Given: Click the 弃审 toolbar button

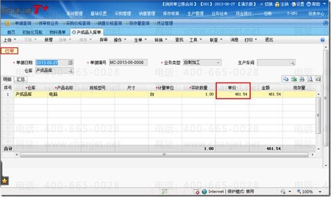Looking at the screenshot, I should pos(103,40).
